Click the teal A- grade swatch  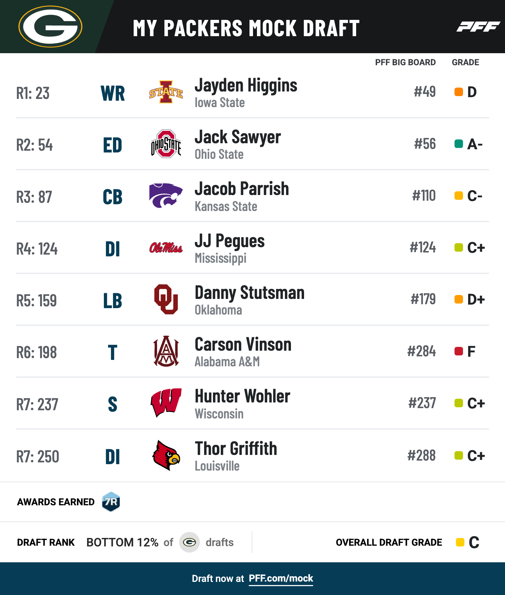(459, 144)
